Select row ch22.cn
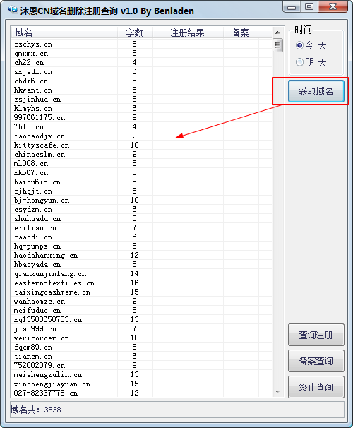 tap(142, 63)
